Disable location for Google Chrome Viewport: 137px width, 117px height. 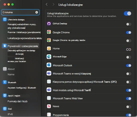click(x=129, y=32)
